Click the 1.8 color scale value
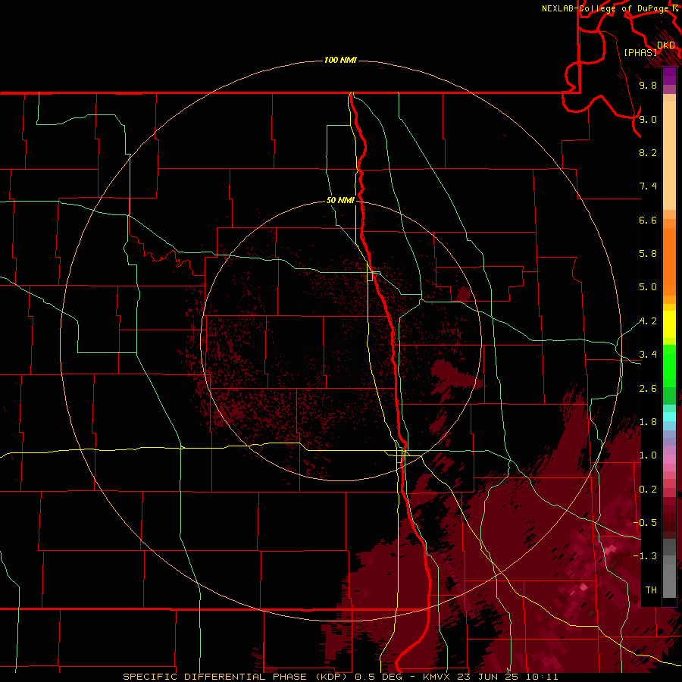Screen dimensions: 682x682 coord(648,422)
